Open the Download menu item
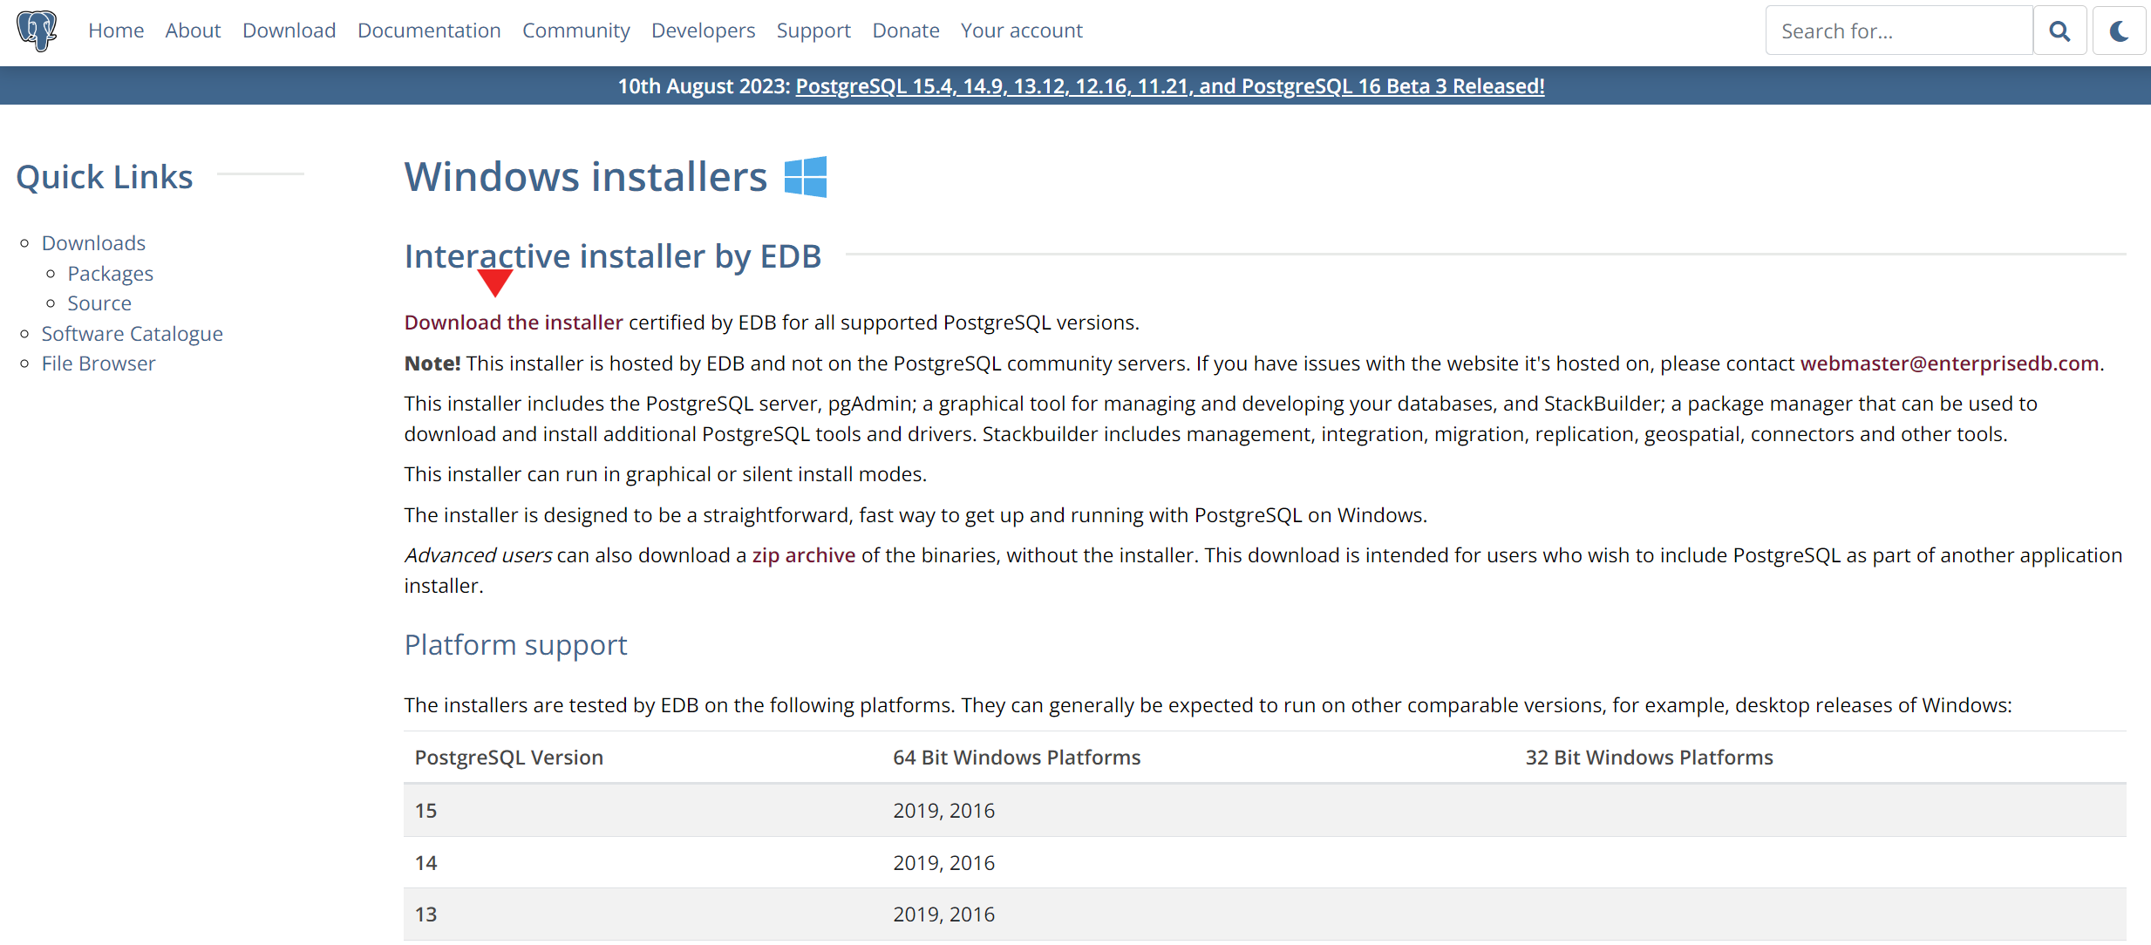This screenshot has height=945, width=2151. click(x=289, y=31)
